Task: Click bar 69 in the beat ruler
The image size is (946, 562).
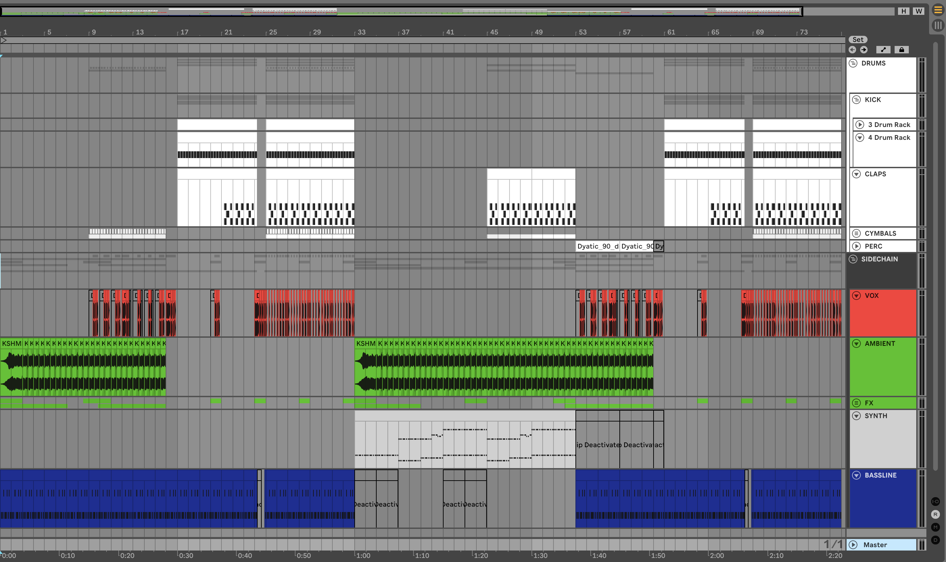Action: (759, 32)
